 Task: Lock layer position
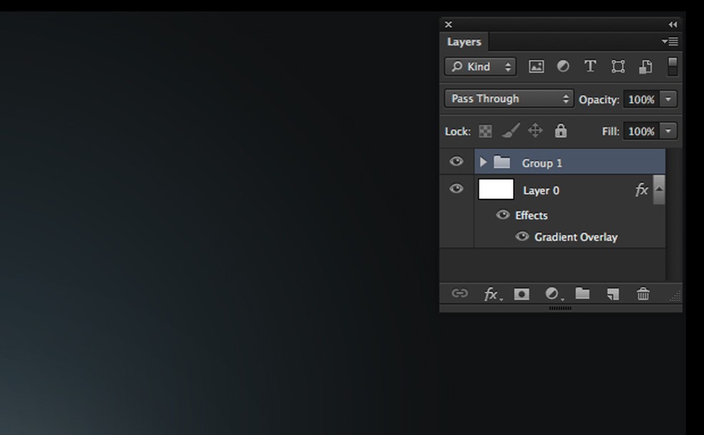(535, 131)
